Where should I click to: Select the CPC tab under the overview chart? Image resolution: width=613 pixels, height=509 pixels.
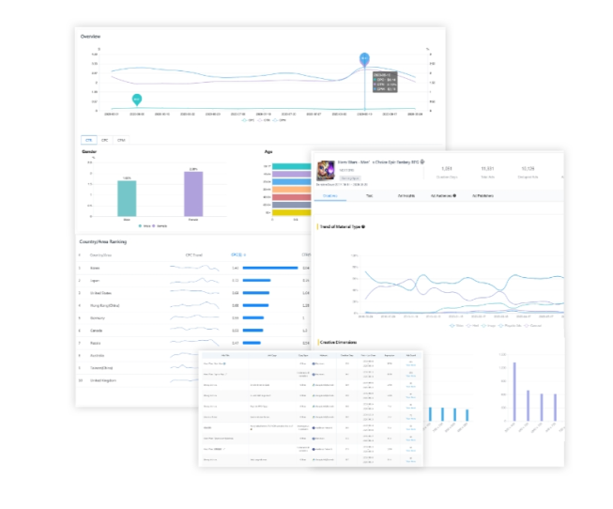click(x=105, y=140)
